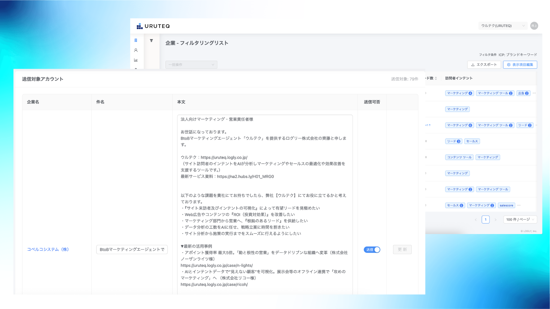
Task: Open the ウルテク(URUTEQ) account dropdown
Action: click(x=503, y=26)
